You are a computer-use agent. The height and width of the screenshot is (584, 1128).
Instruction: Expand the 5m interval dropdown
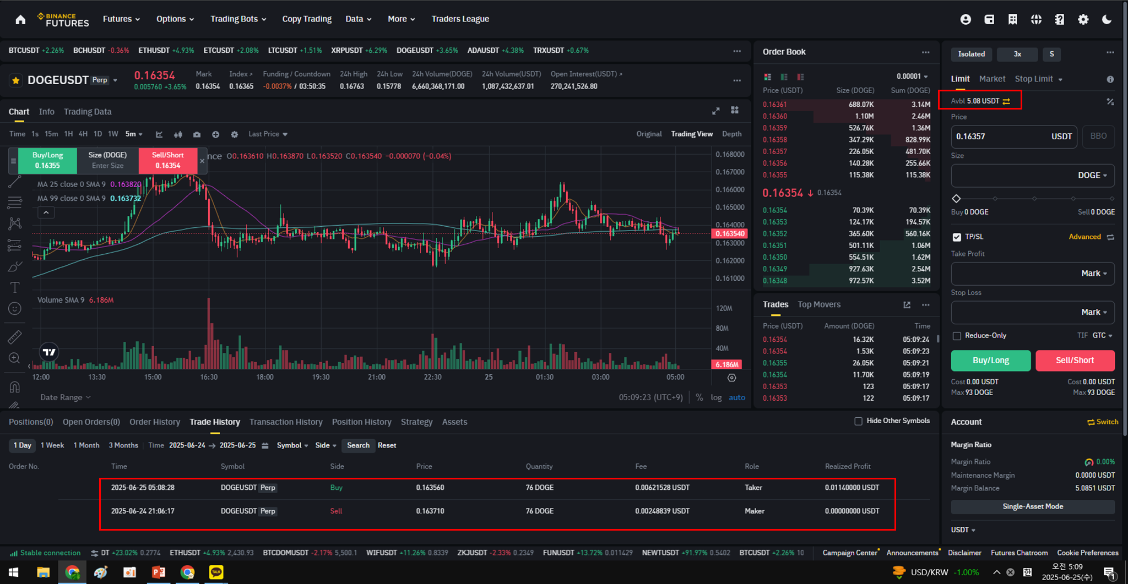click(x=134, y=134)
